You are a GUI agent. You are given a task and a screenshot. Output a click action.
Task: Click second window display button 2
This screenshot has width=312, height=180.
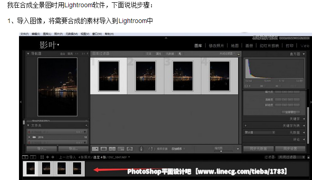33,157
